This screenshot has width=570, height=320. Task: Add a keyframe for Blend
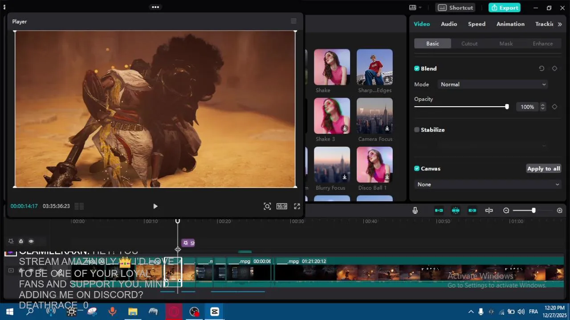554,68
